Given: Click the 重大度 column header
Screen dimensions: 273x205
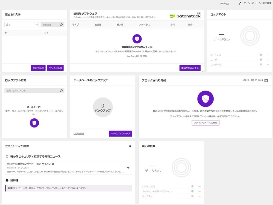Looking at the screenshot, I should point(120,24).
